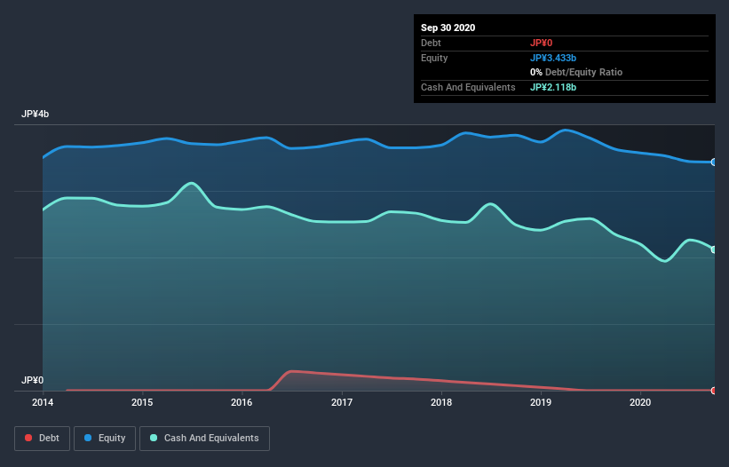Click the 2014 x-axis label

coord(43,402)
